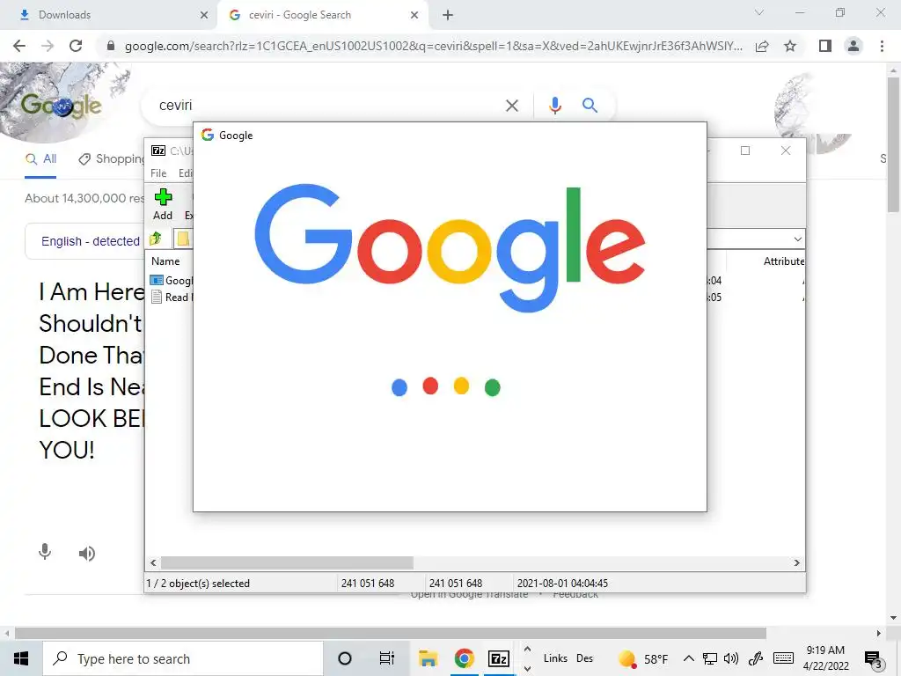901x676 pixels.
Task: Click the volume tray icon
Action: tap(731, 658)
